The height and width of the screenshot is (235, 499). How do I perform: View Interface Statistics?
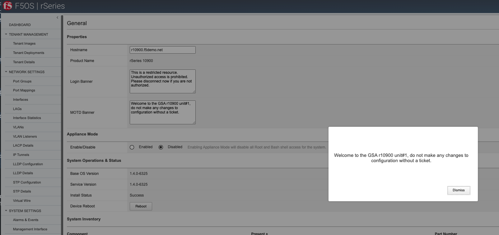click(27, 118)
